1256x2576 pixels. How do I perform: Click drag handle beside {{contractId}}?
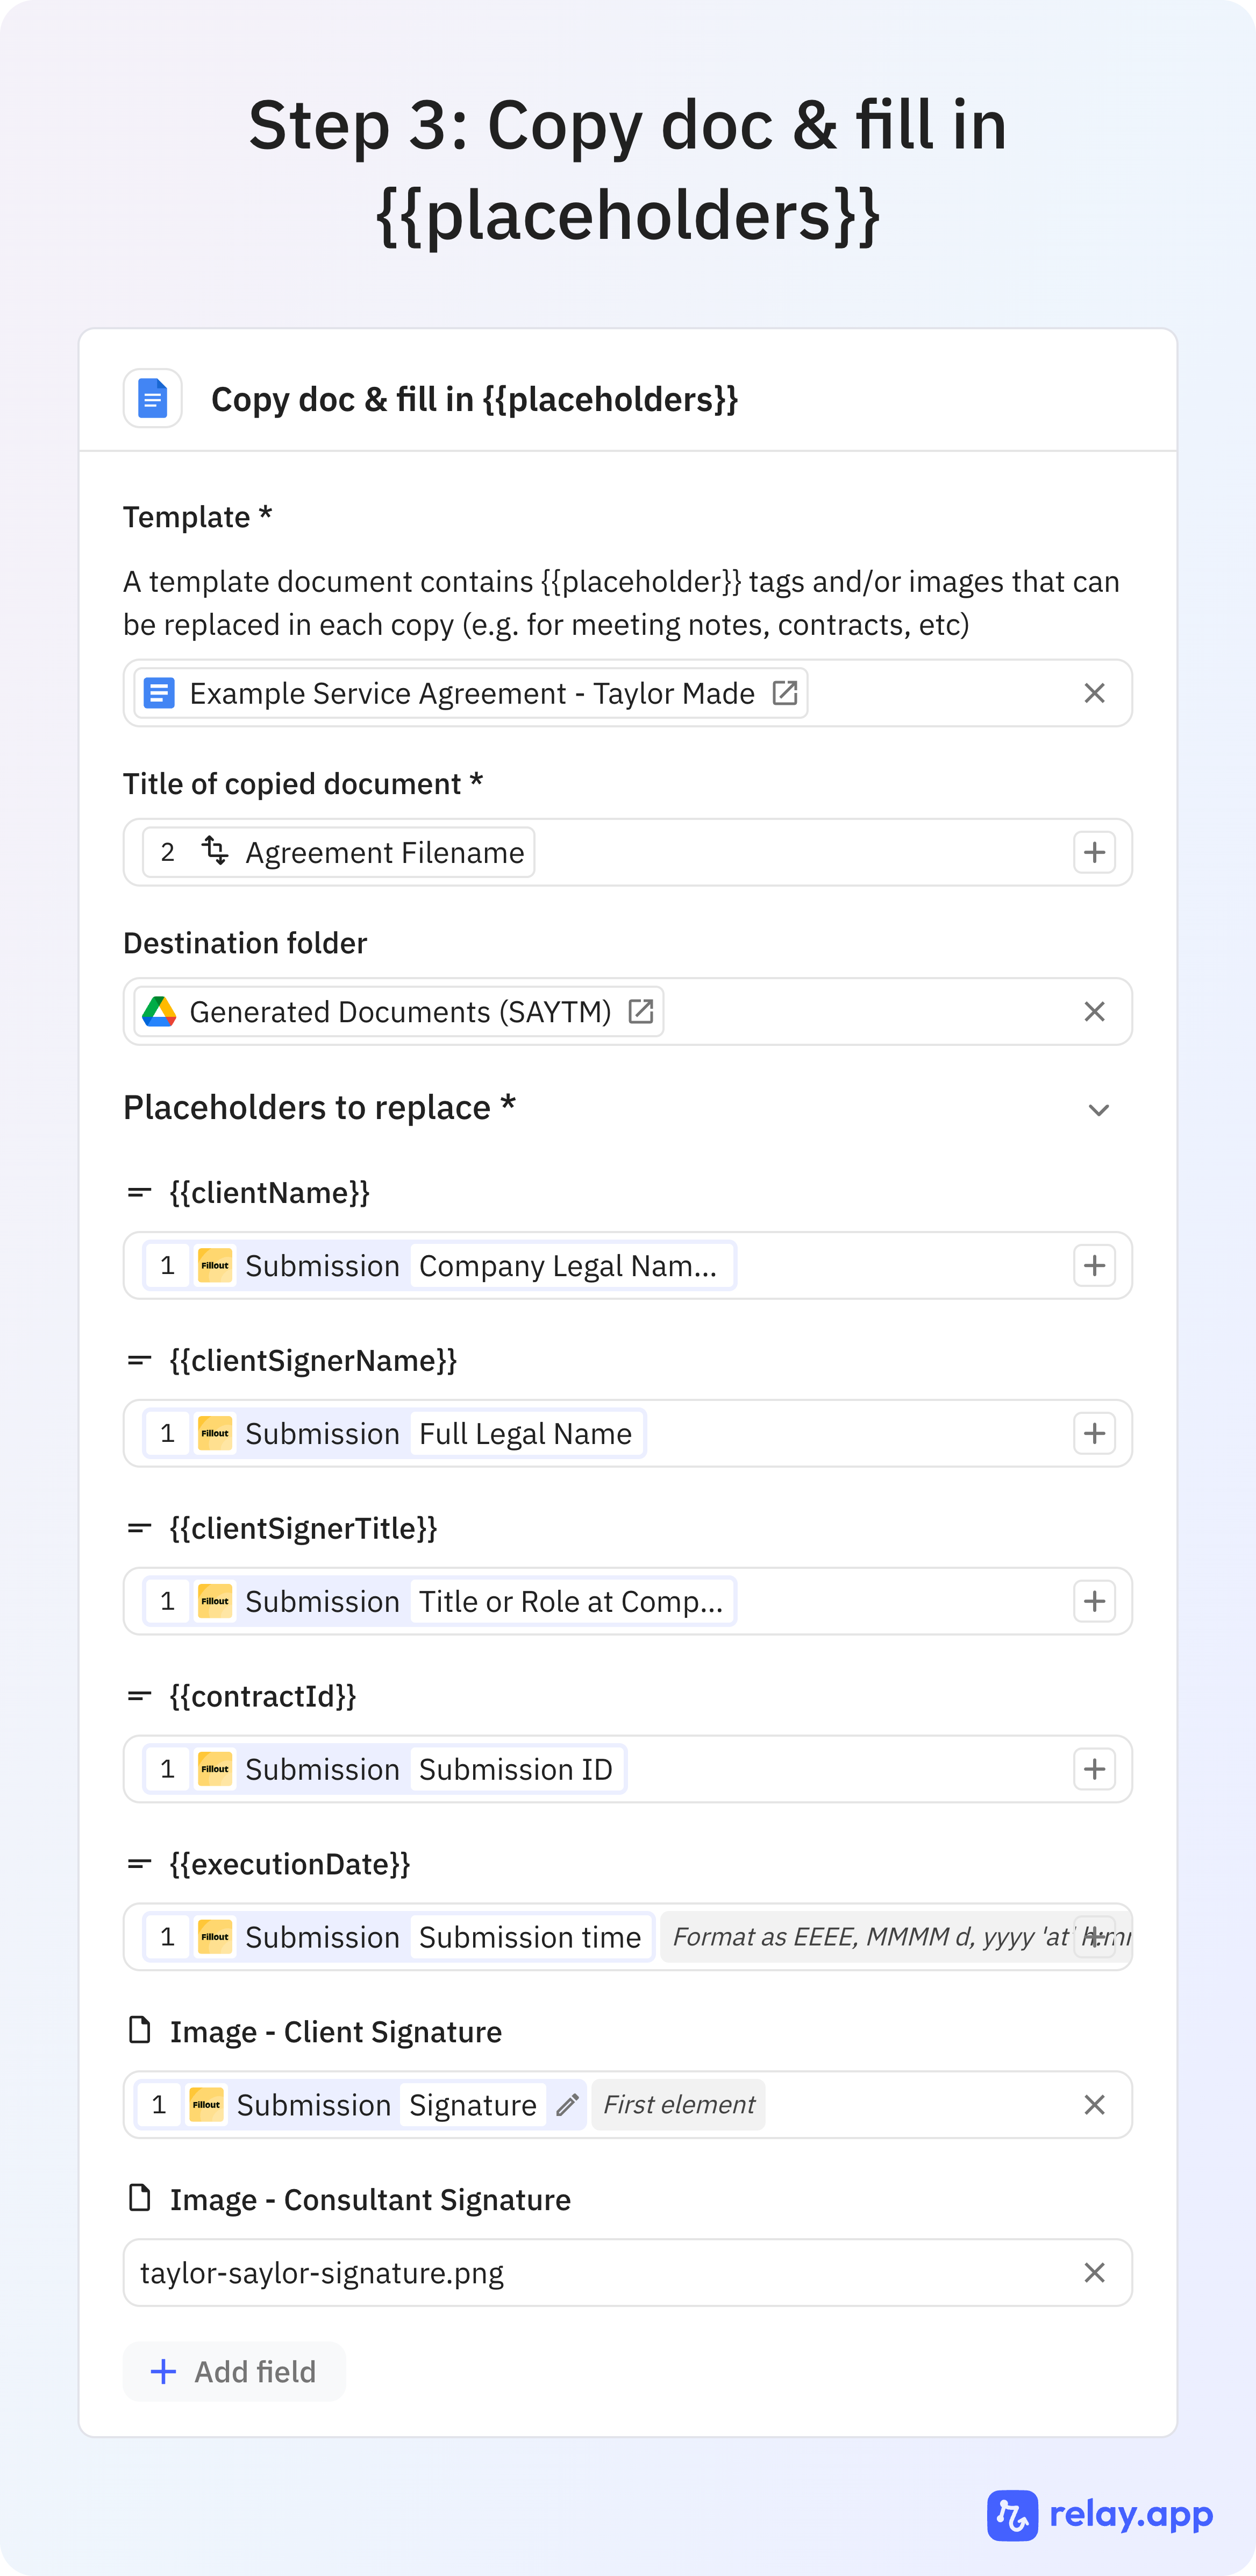click(140, 1696)
